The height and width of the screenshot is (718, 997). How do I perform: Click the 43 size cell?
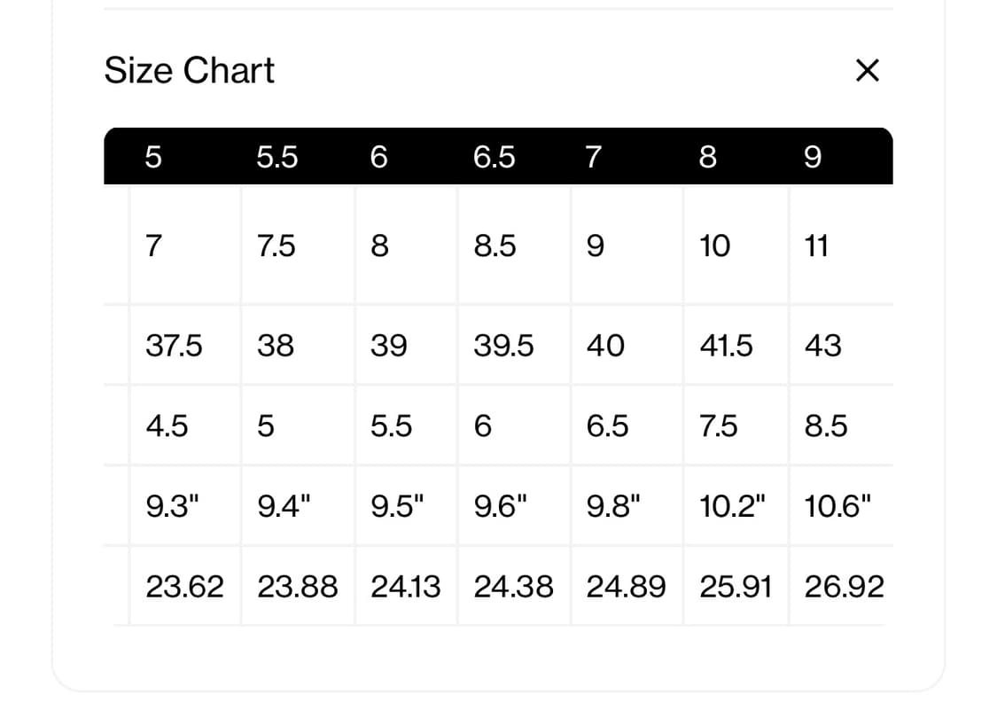(x=822, y=345)
